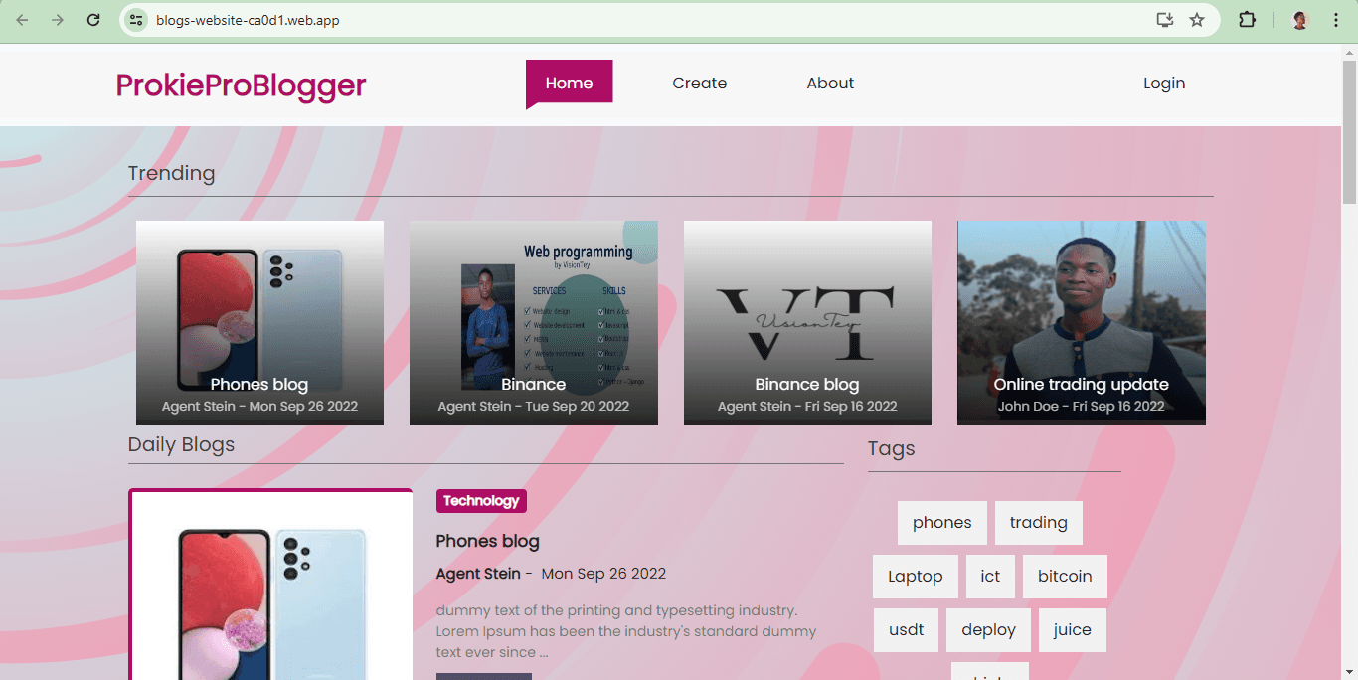Viewport: 1358px width, 680px height.
Task: Open the Online trading update trending card
Action: (x=1081, y=323)
